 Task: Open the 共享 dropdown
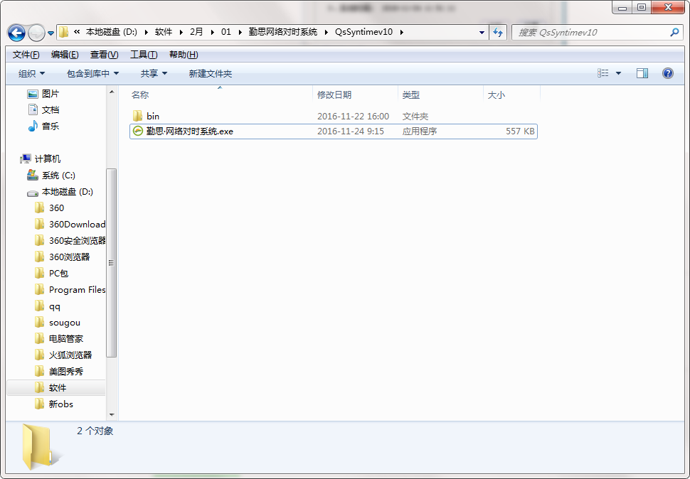pos(154,73)
